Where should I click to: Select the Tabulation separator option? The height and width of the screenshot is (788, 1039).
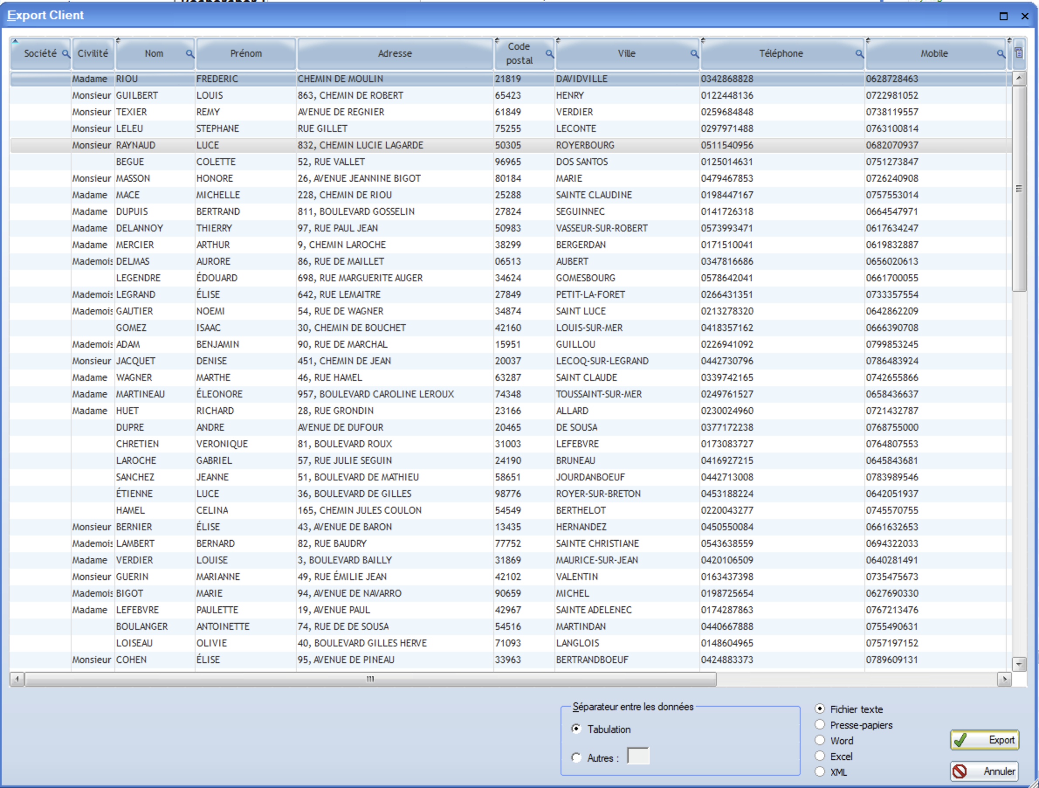576,729
